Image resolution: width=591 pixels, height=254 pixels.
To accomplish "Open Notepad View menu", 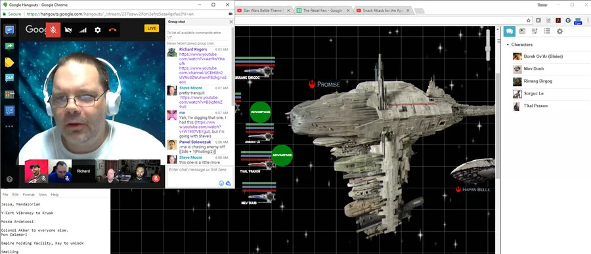I will (x=43, y=195).
